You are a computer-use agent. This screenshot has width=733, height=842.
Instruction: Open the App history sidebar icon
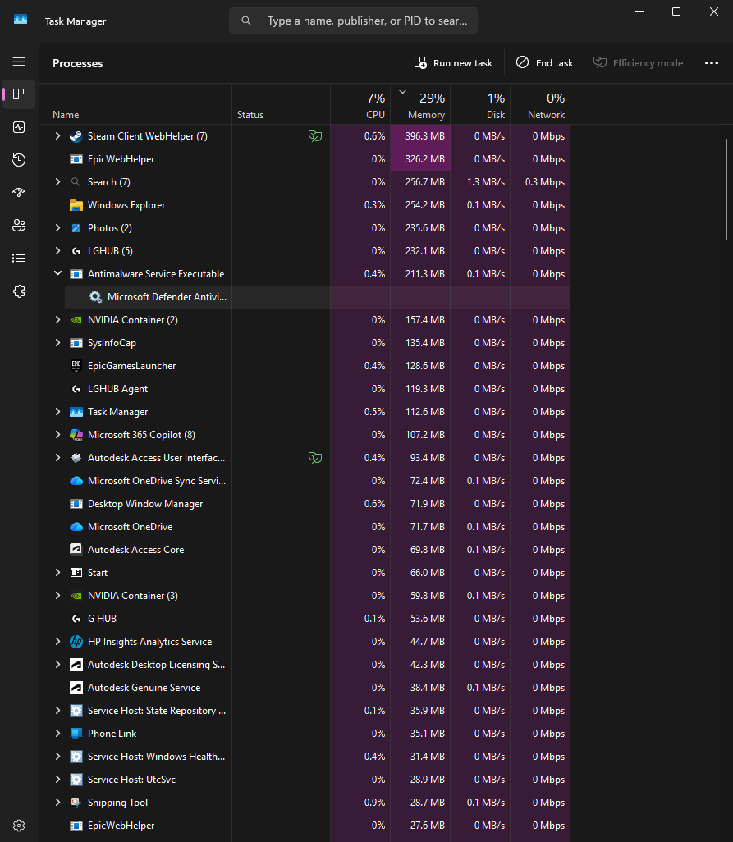(x=19, y=160)
